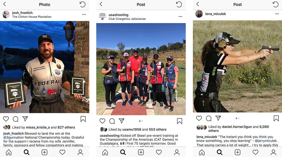282x157 pixels.
Task: Open the @jerrymiculek mention in the caption
Action: (x=266, y=141)
